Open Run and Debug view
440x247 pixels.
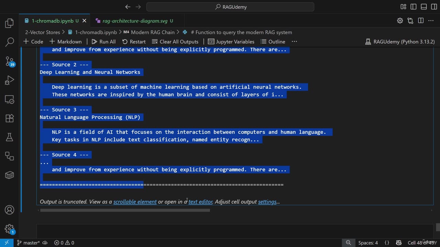coord(9,81)
